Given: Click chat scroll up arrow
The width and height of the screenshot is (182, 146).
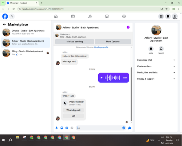Looking at the screenshot, I should click(131, 47).
